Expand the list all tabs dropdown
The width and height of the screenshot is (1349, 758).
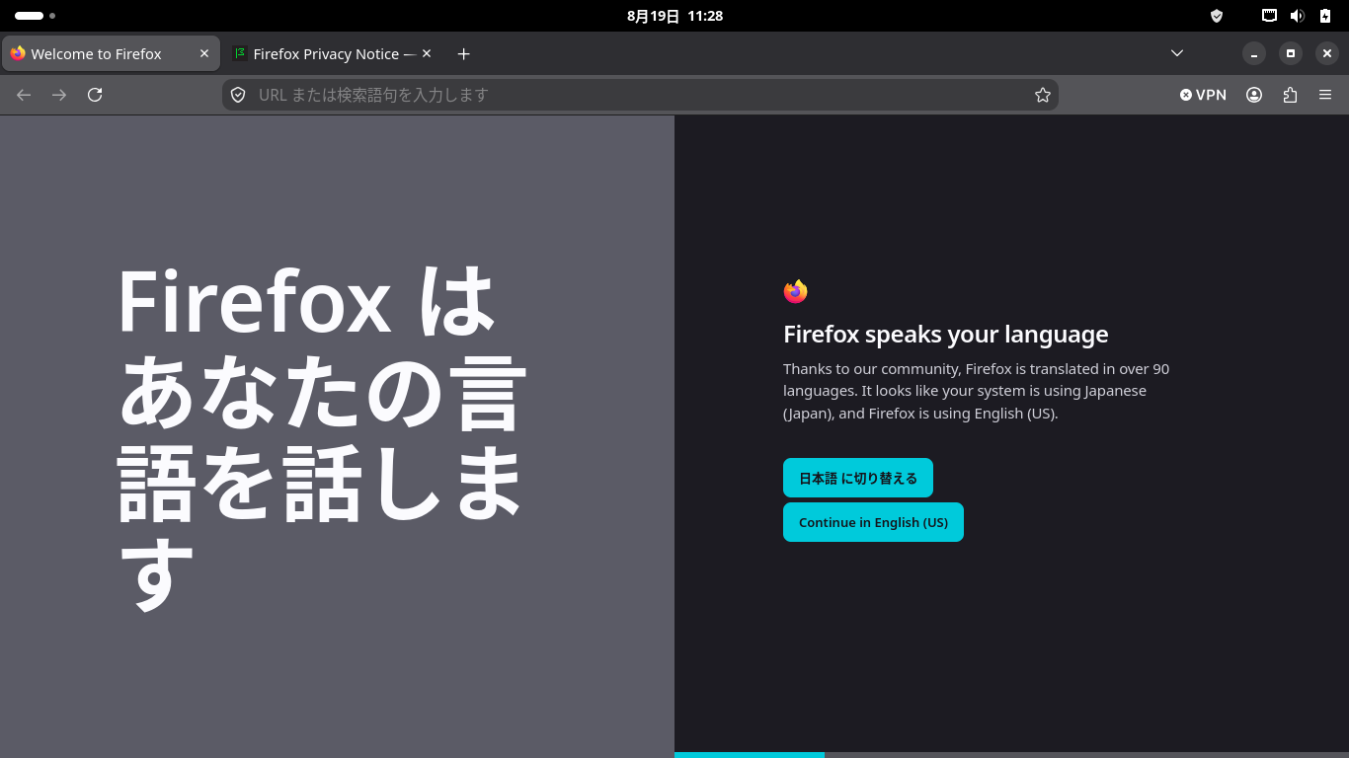(x=1177, y=53)
